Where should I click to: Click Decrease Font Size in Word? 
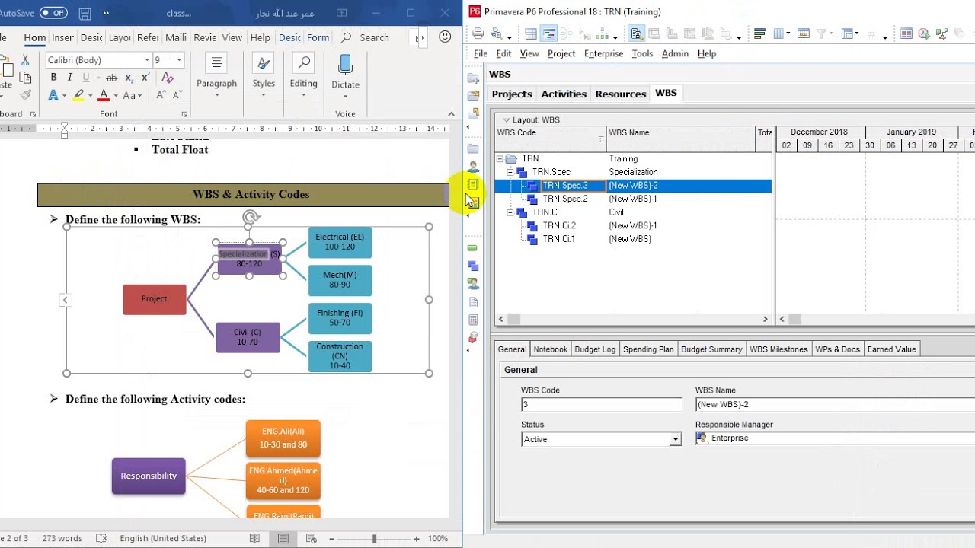point(177,95)
